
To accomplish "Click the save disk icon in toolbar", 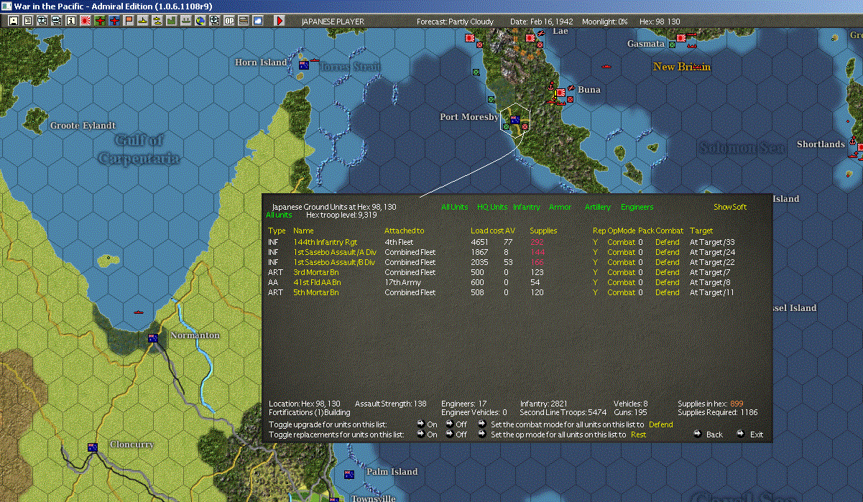I will pos(13,21).
